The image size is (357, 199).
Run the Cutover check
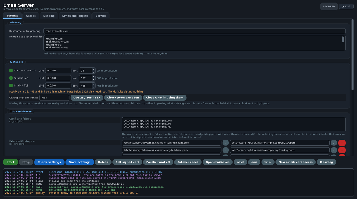188,162
